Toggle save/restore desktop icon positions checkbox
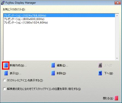122x103 pixels. (x=4, y=89)
